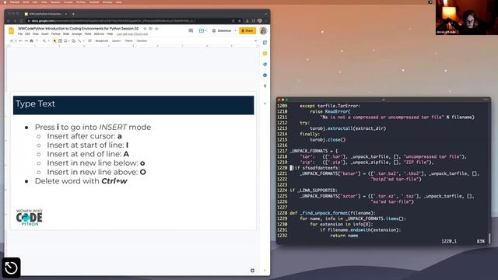Open the Tasks side panel icon
The height and width of the screenshot is (280, 498).
(x=265, y=64)
